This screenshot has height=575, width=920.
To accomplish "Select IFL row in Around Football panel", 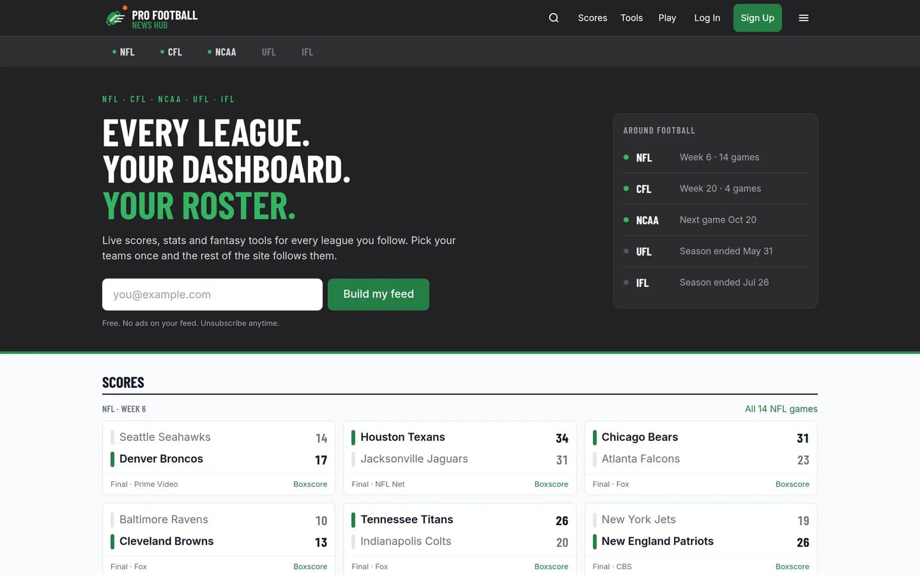I will click(x=716, y=282).
